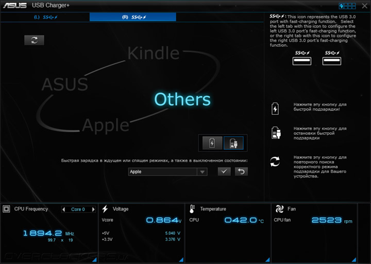Click the ASUS logo in the title bar

click(x=14, y=5)
